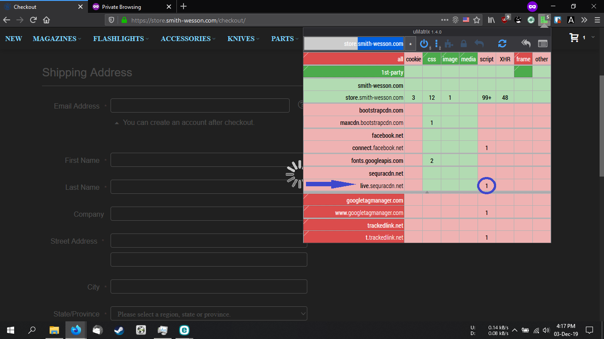Image resolution: width=604 pixels, height=339 pixels.
Task: Open Steam from the taskbar
Action: 119,330
